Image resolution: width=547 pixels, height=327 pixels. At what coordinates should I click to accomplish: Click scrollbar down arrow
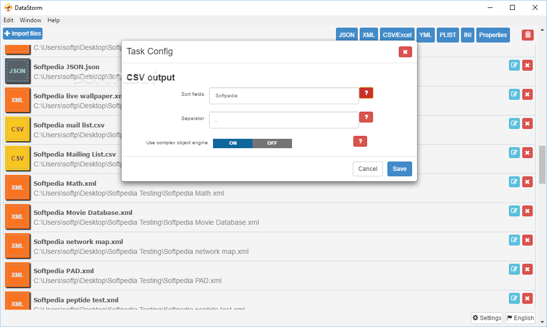point(542,322)
